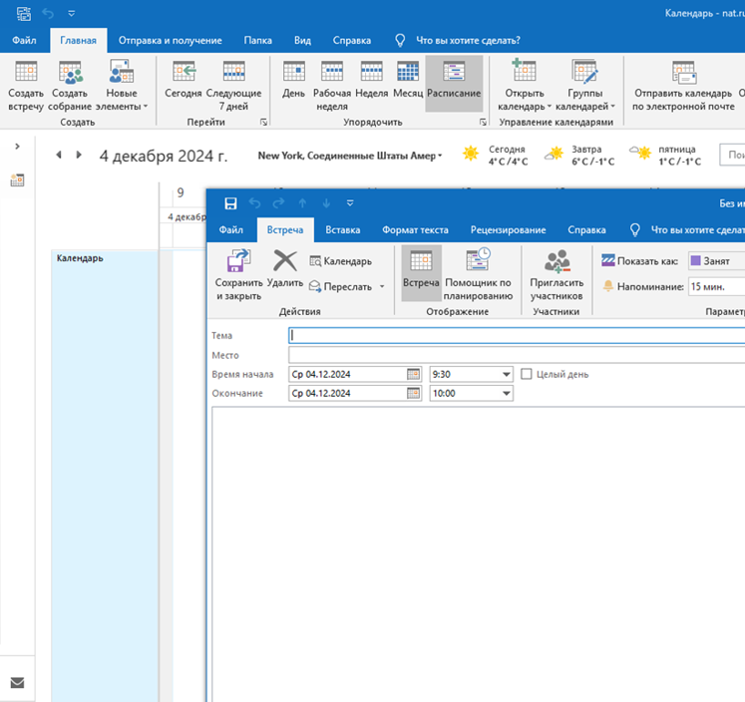745x702 pixels.
Task: Open New Items (Новые элементы) dropdown
Action: click(122, 86)
